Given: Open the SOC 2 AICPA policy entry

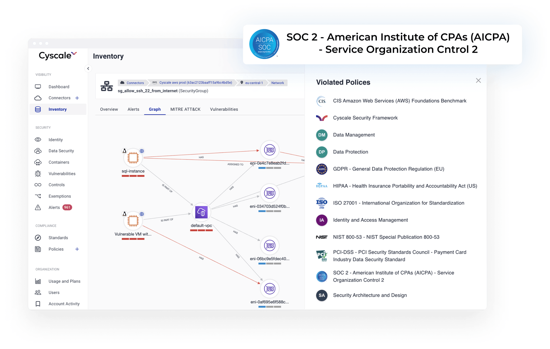Looking at the screenshot, I should (393, 276).
